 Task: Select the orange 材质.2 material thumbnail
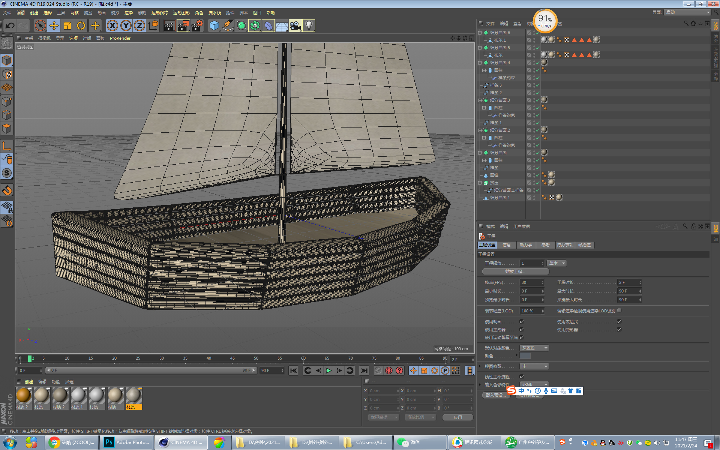tap(23, 396)
